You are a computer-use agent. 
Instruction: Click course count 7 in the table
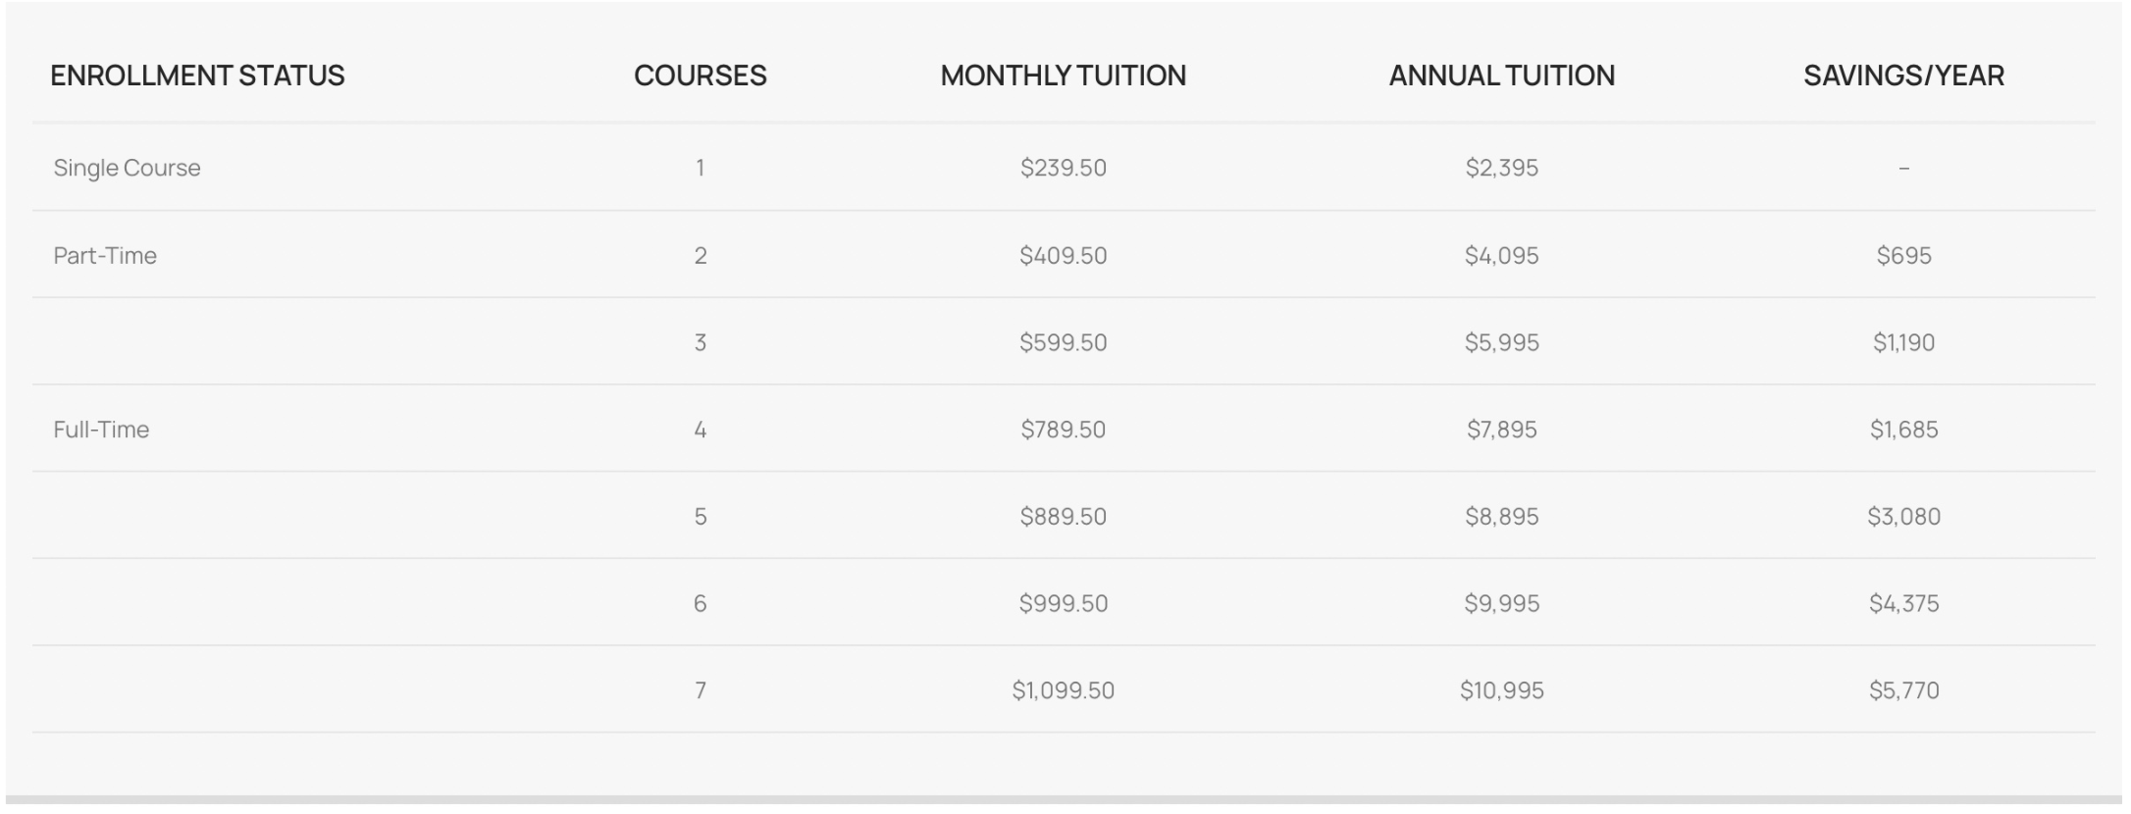[x=701, y=690]
